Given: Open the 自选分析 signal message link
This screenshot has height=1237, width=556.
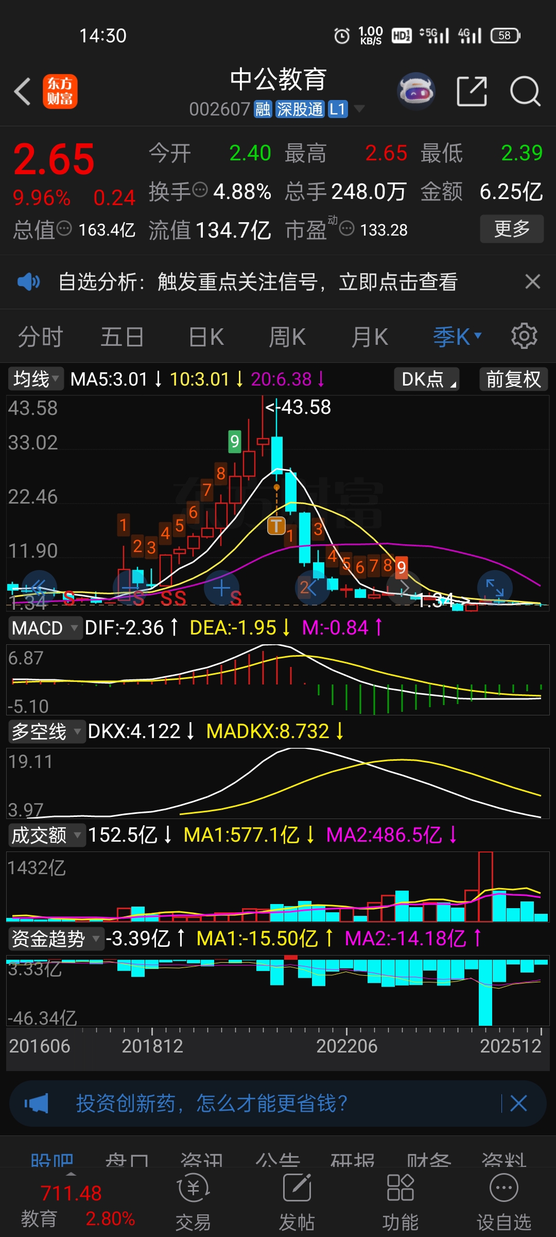Looking at the screenshot, I should click(258, 281).
